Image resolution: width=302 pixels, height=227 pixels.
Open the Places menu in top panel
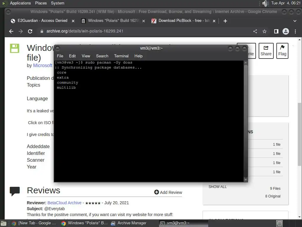pyautogui.click(x=41, y=3)
